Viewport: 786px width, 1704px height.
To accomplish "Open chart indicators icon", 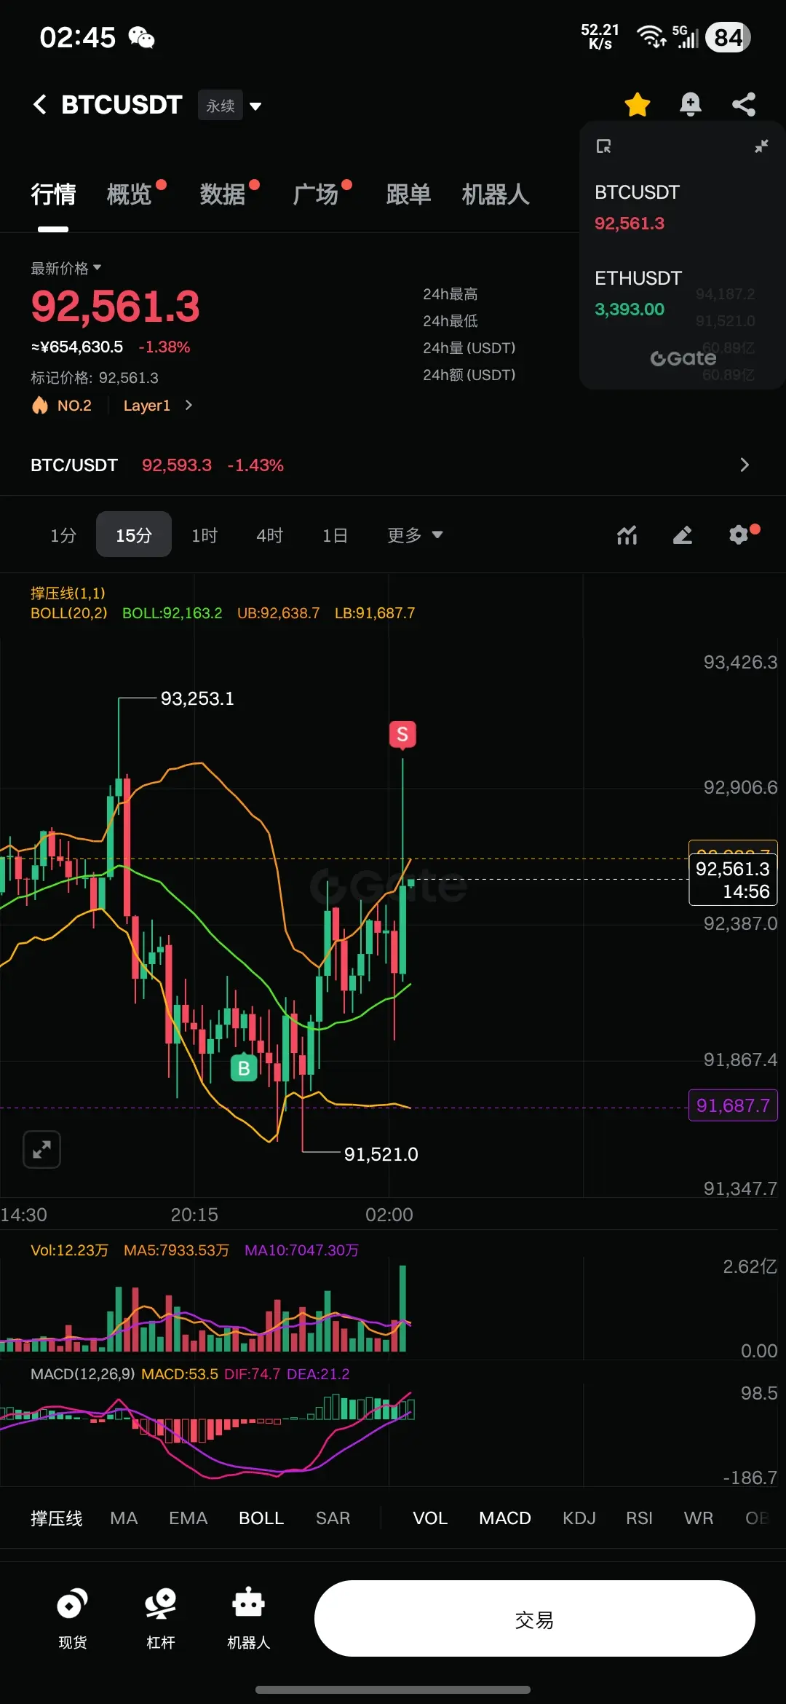I will click(627, 535).
